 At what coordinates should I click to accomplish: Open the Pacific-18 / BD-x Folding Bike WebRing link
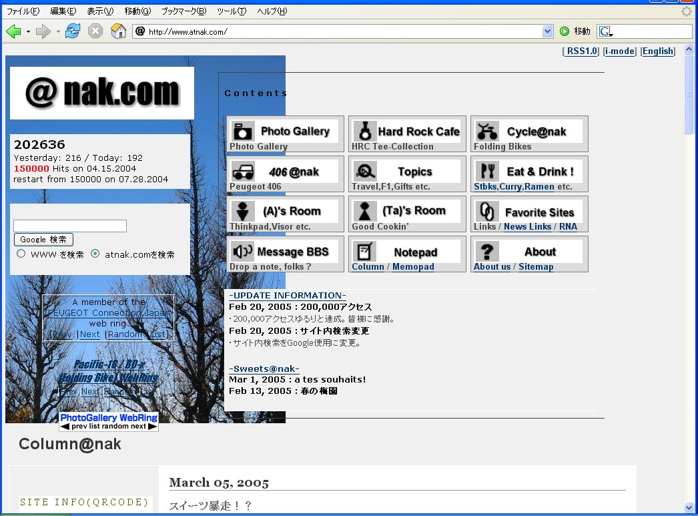(x=108, y=371)
